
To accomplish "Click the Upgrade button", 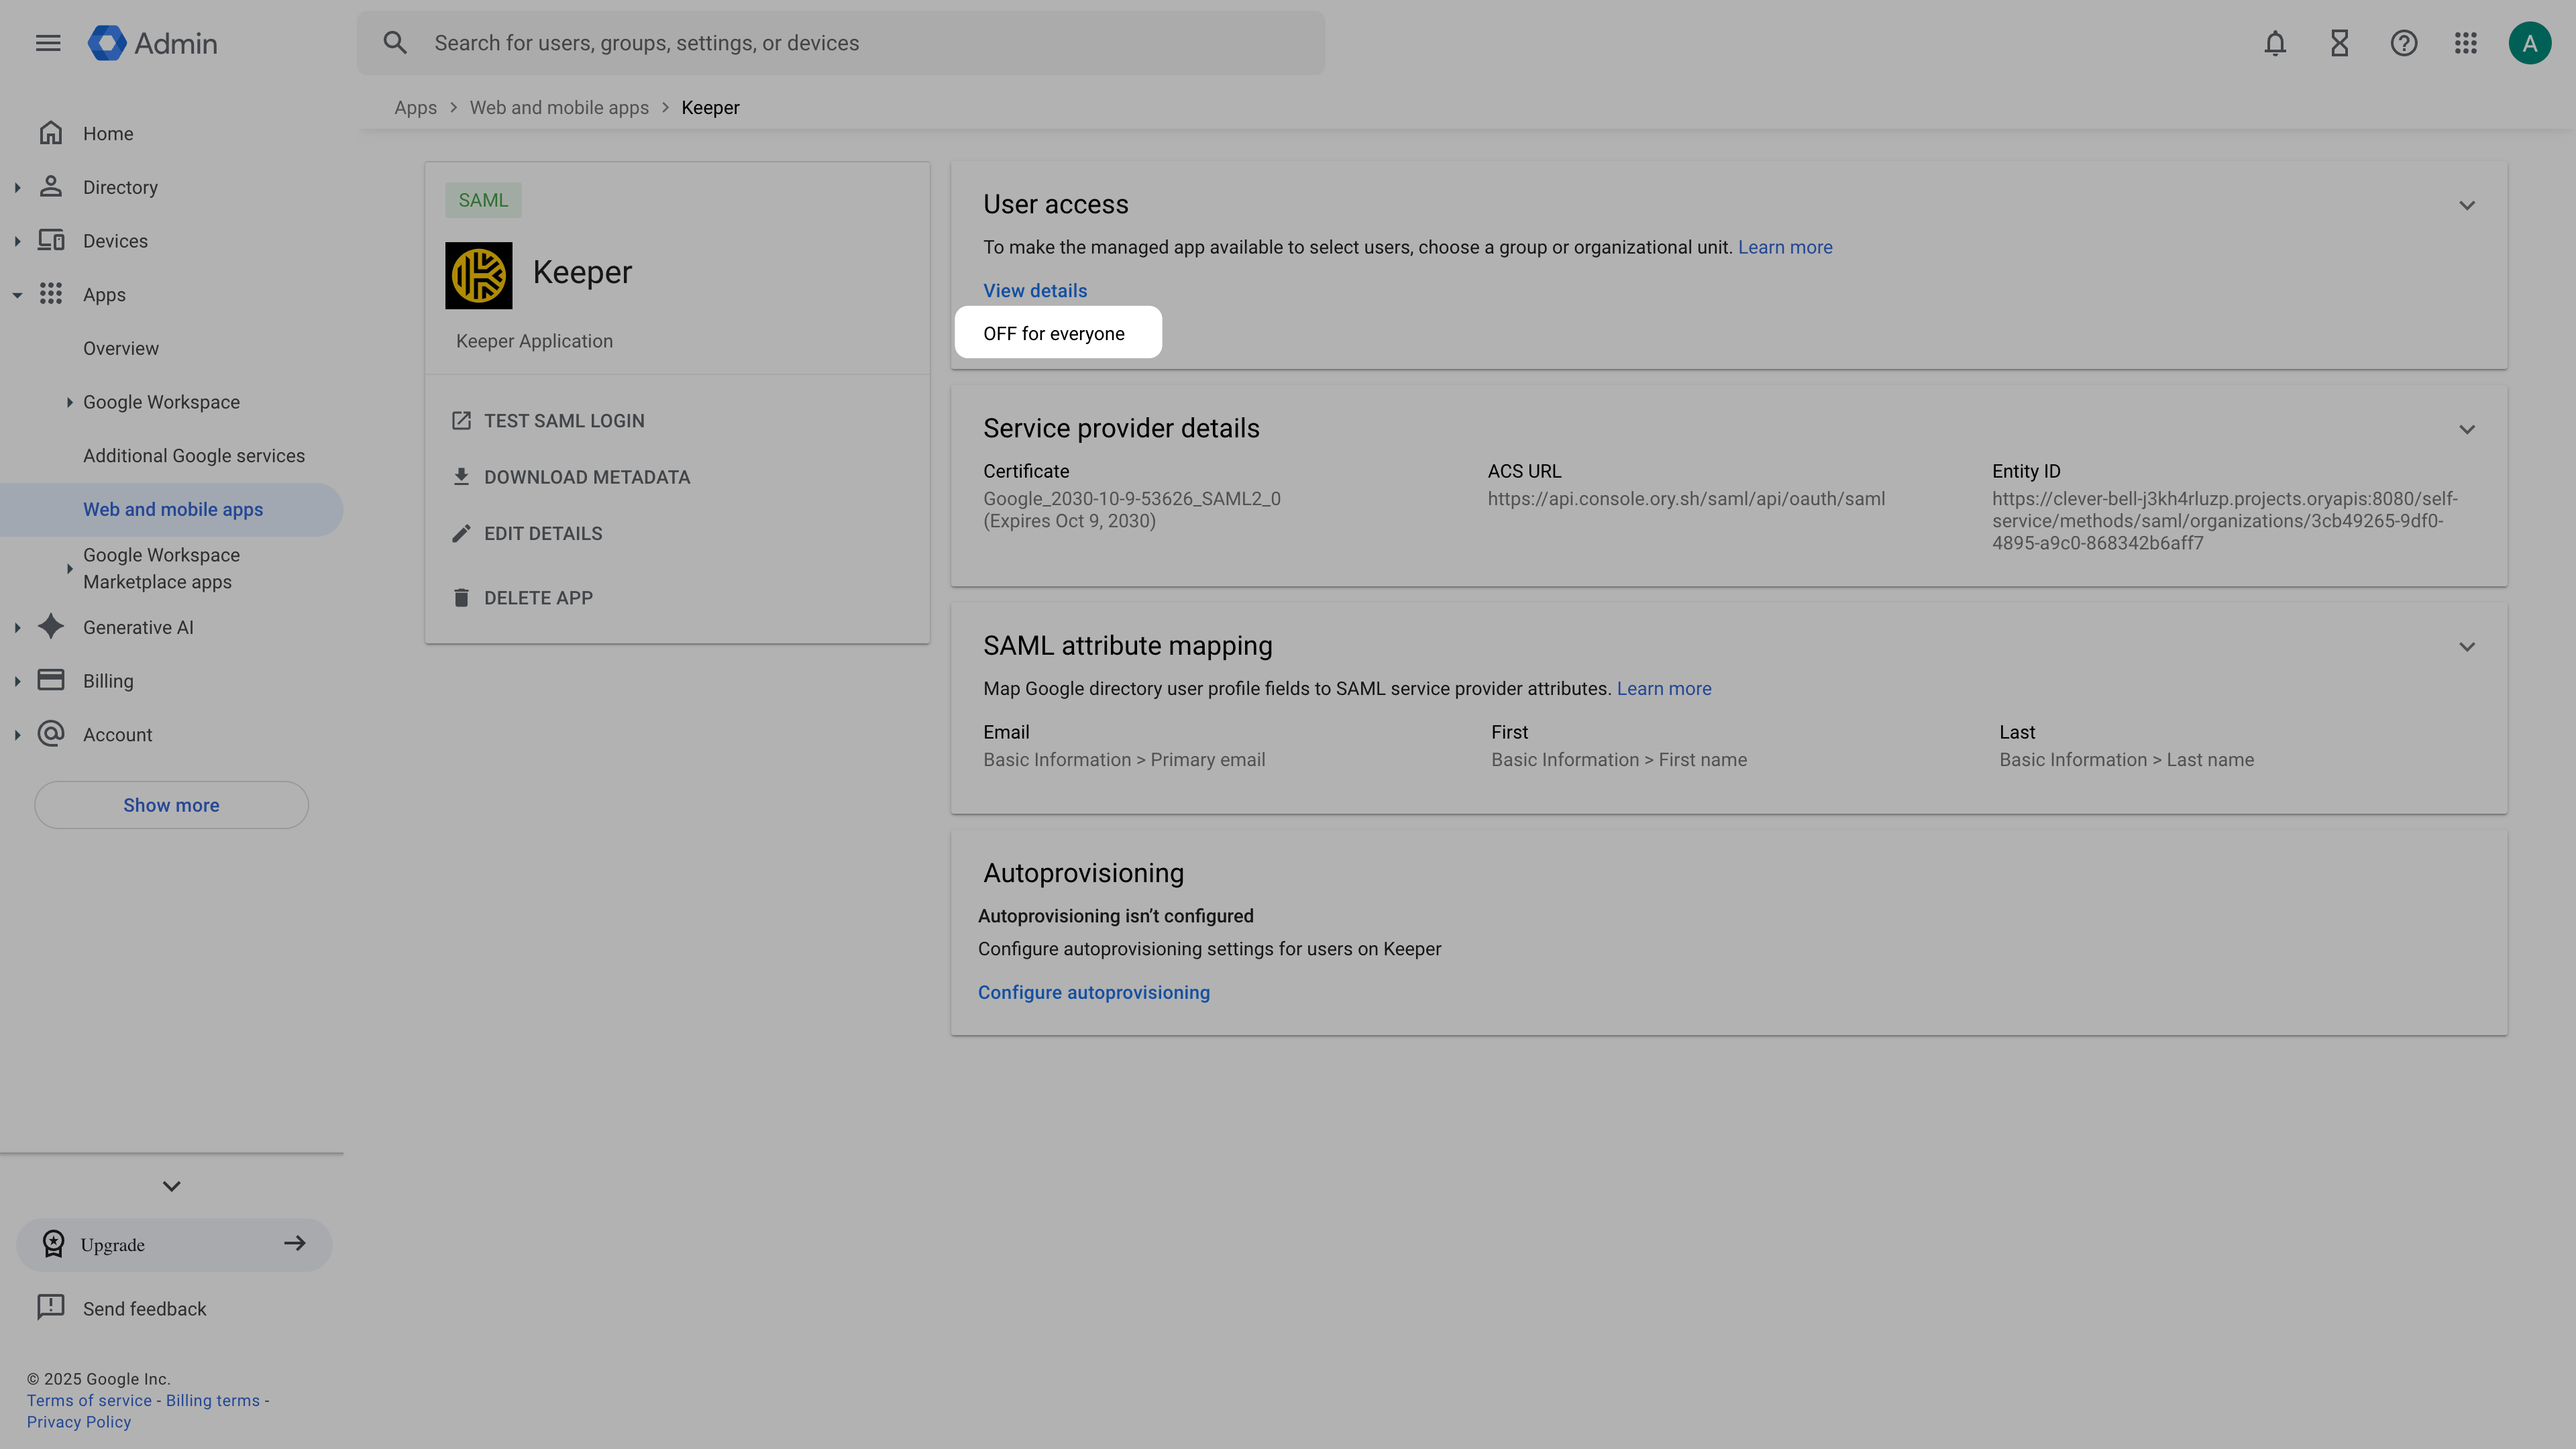I will (173, 1244).
